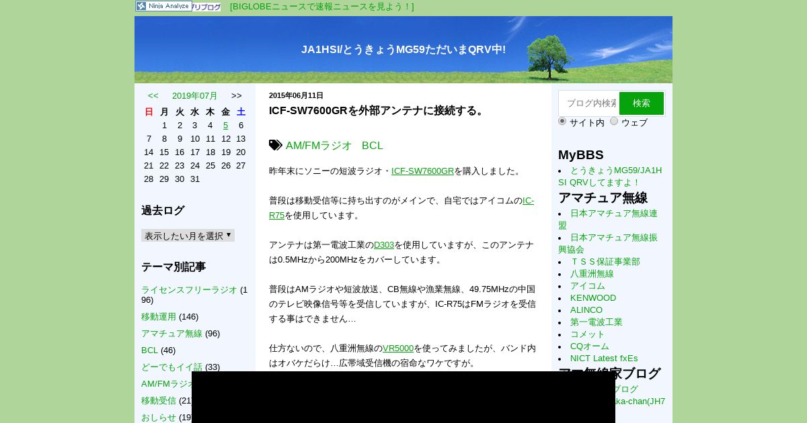
Task: Open 日本アマチュア無線連盟 link
Action: pyautogui.click(x=608, y=219)
